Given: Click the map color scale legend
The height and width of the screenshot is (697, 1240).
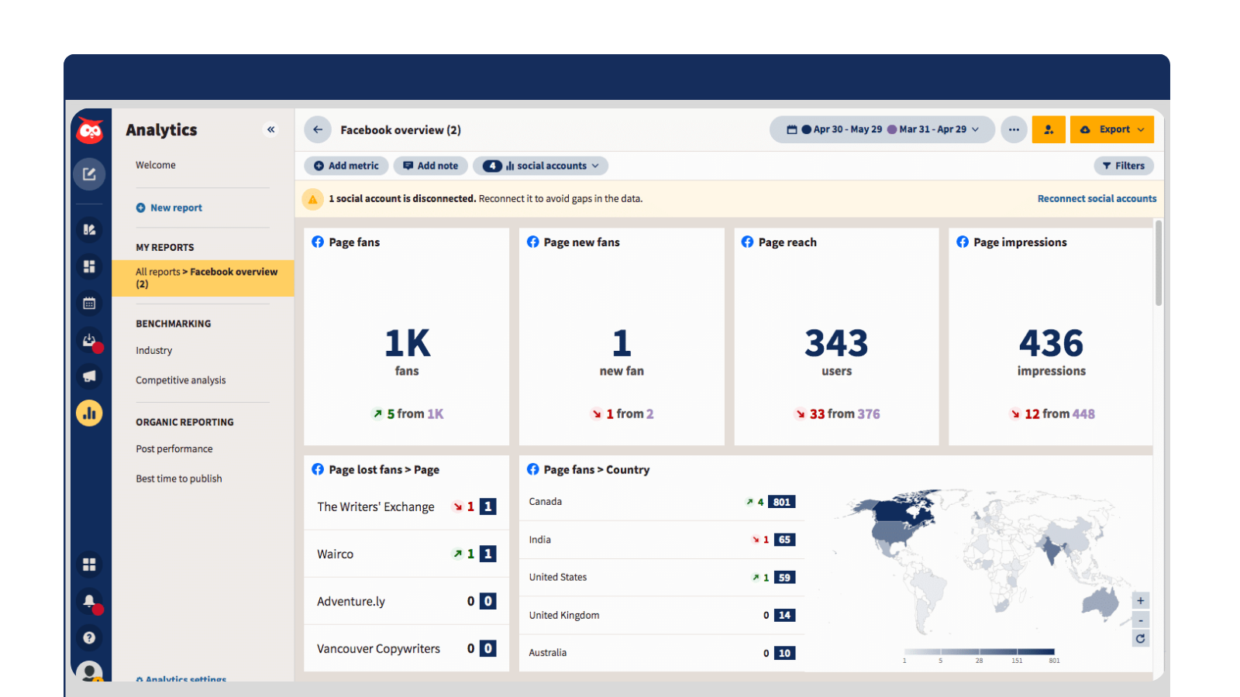Looking at the screenshot, I should (980, 651).
